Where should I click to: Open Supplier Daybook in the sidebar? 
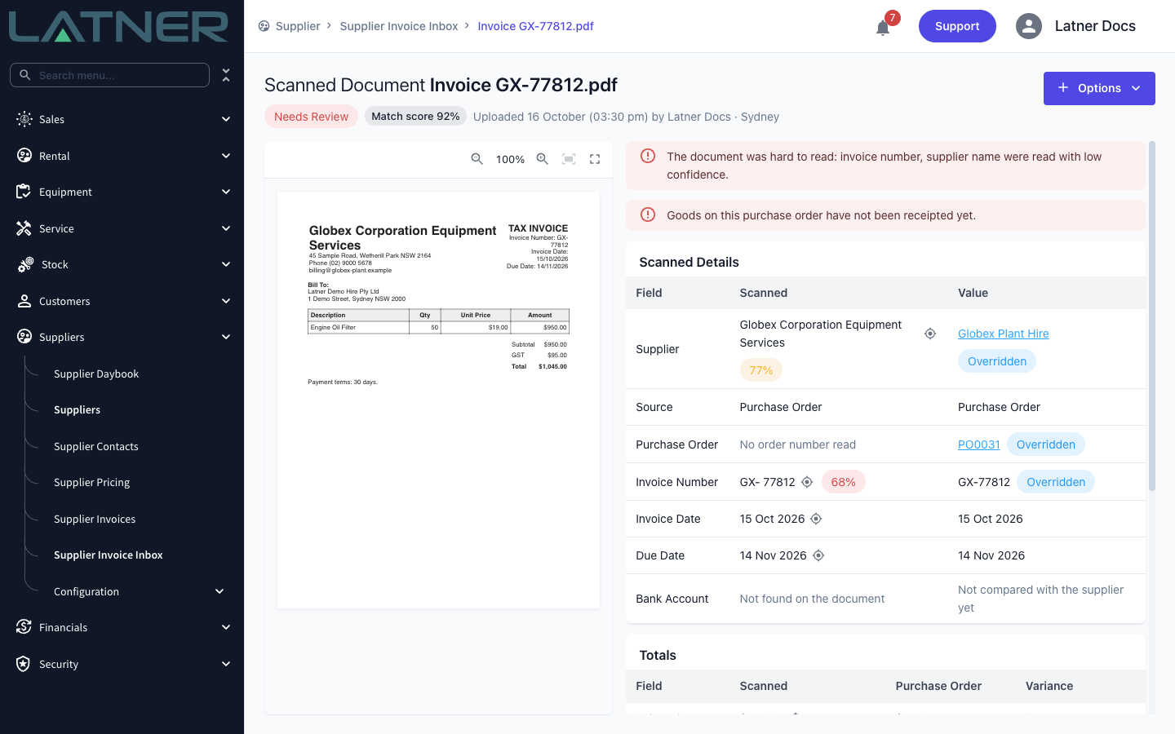click(96, 374)
